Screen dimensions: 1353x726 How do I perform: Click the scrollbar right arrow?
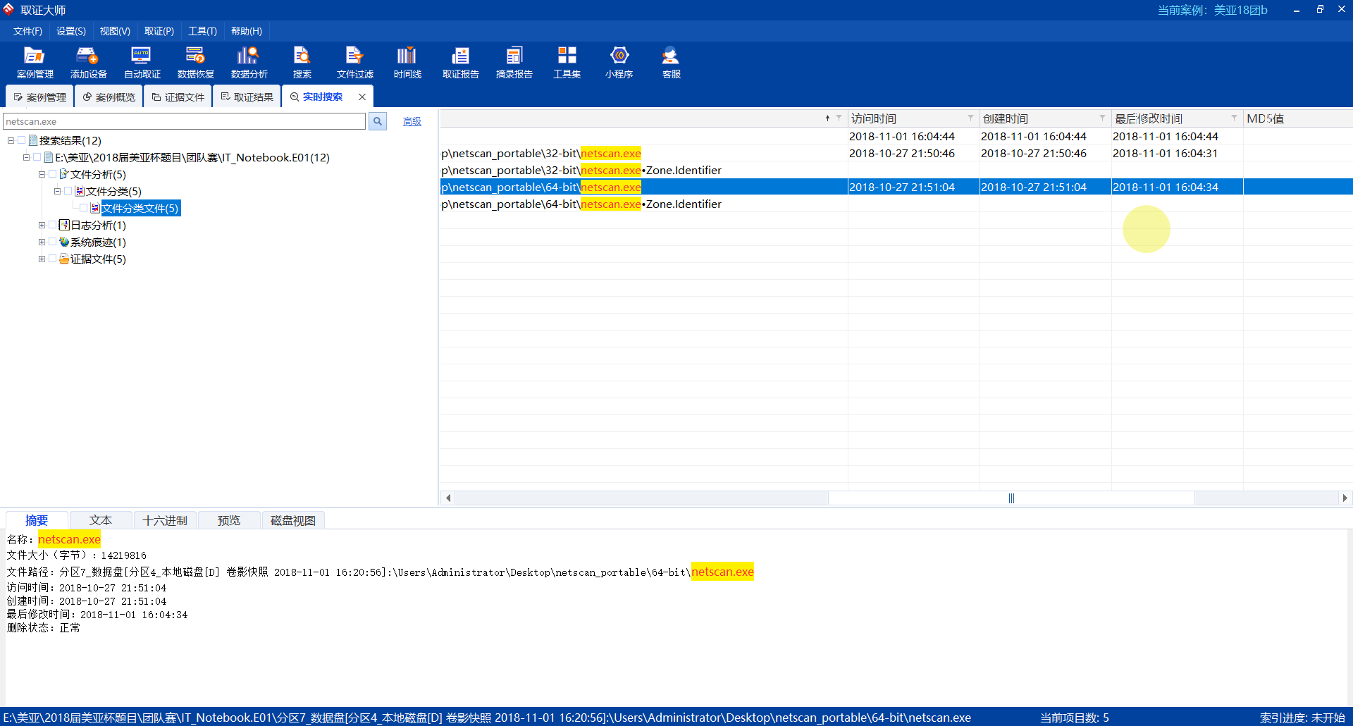1345,498
